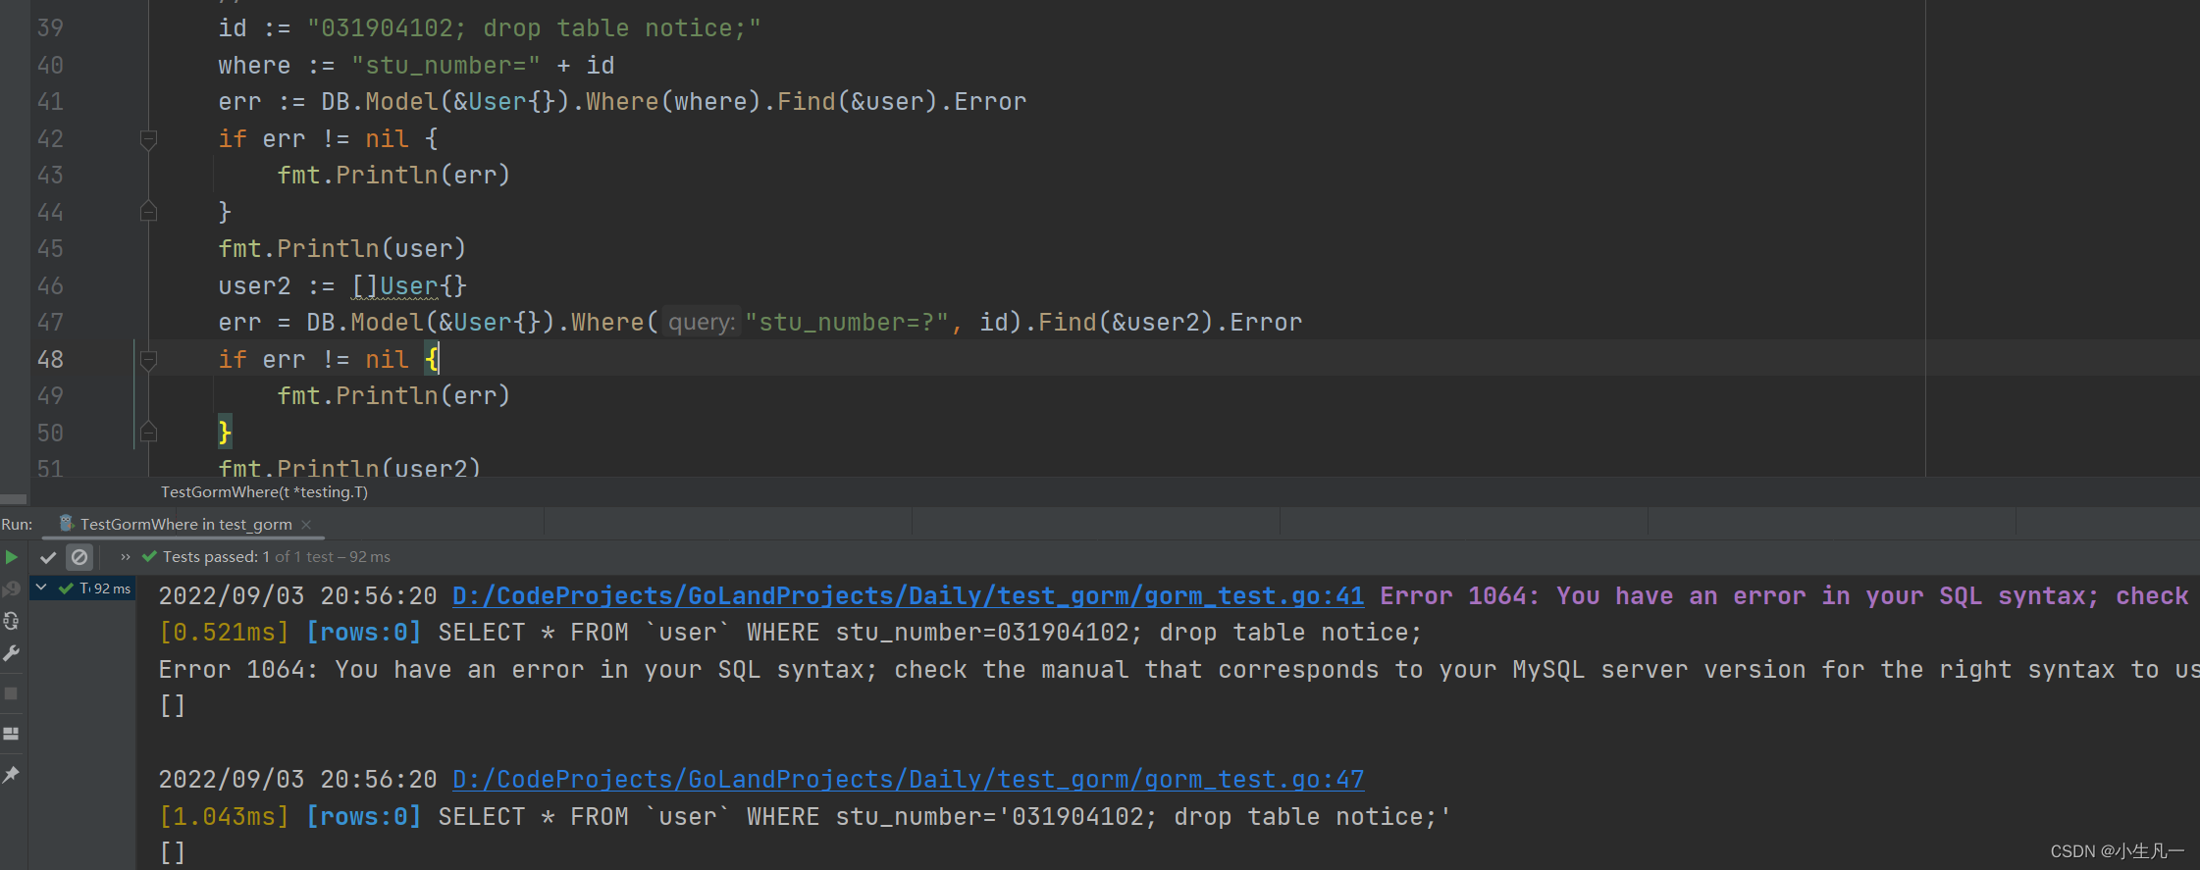Click line number 41 in gutter
Image resolution: width=2200 pixels, height=870 pixels.
point(50,102)
